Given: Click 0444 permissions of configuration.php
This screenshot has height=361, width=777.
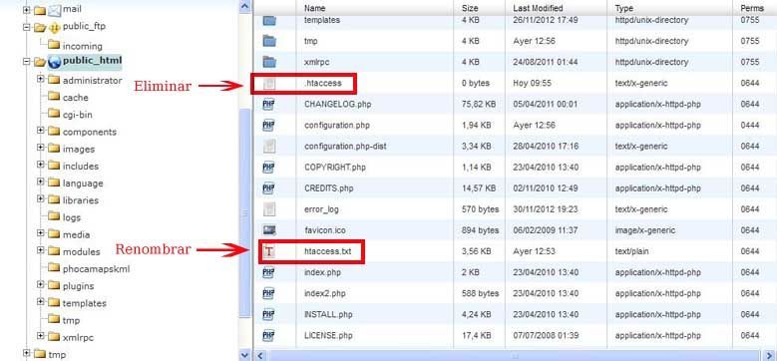Looking at the screenshot, I should pos(750,126).
